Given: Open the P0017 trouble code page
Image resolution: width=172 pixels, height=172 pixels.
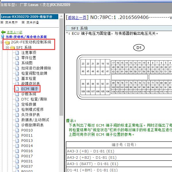Looking at the screenshot, I should [x=27, y=156].
